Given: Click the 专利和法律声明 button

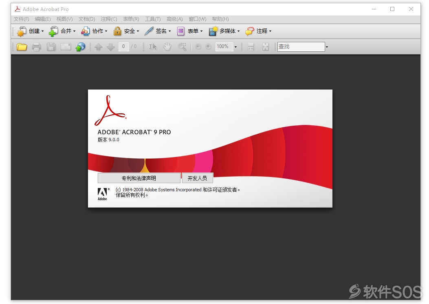Looking at the screenshot, I should [x=139, y=178].
